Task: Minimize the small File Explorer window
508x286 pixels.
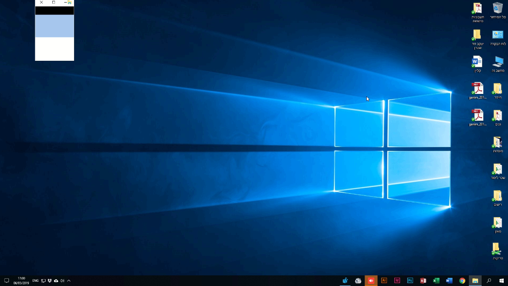Action: 65,2
